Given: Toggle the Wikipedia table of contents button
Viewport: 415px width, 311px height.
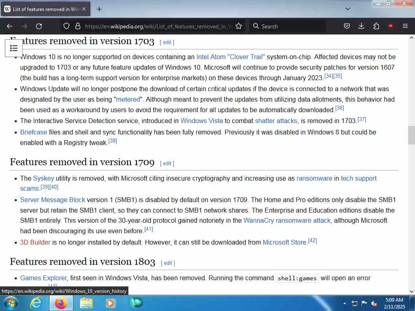Looking at the screenshot, I should pos(14,48).
